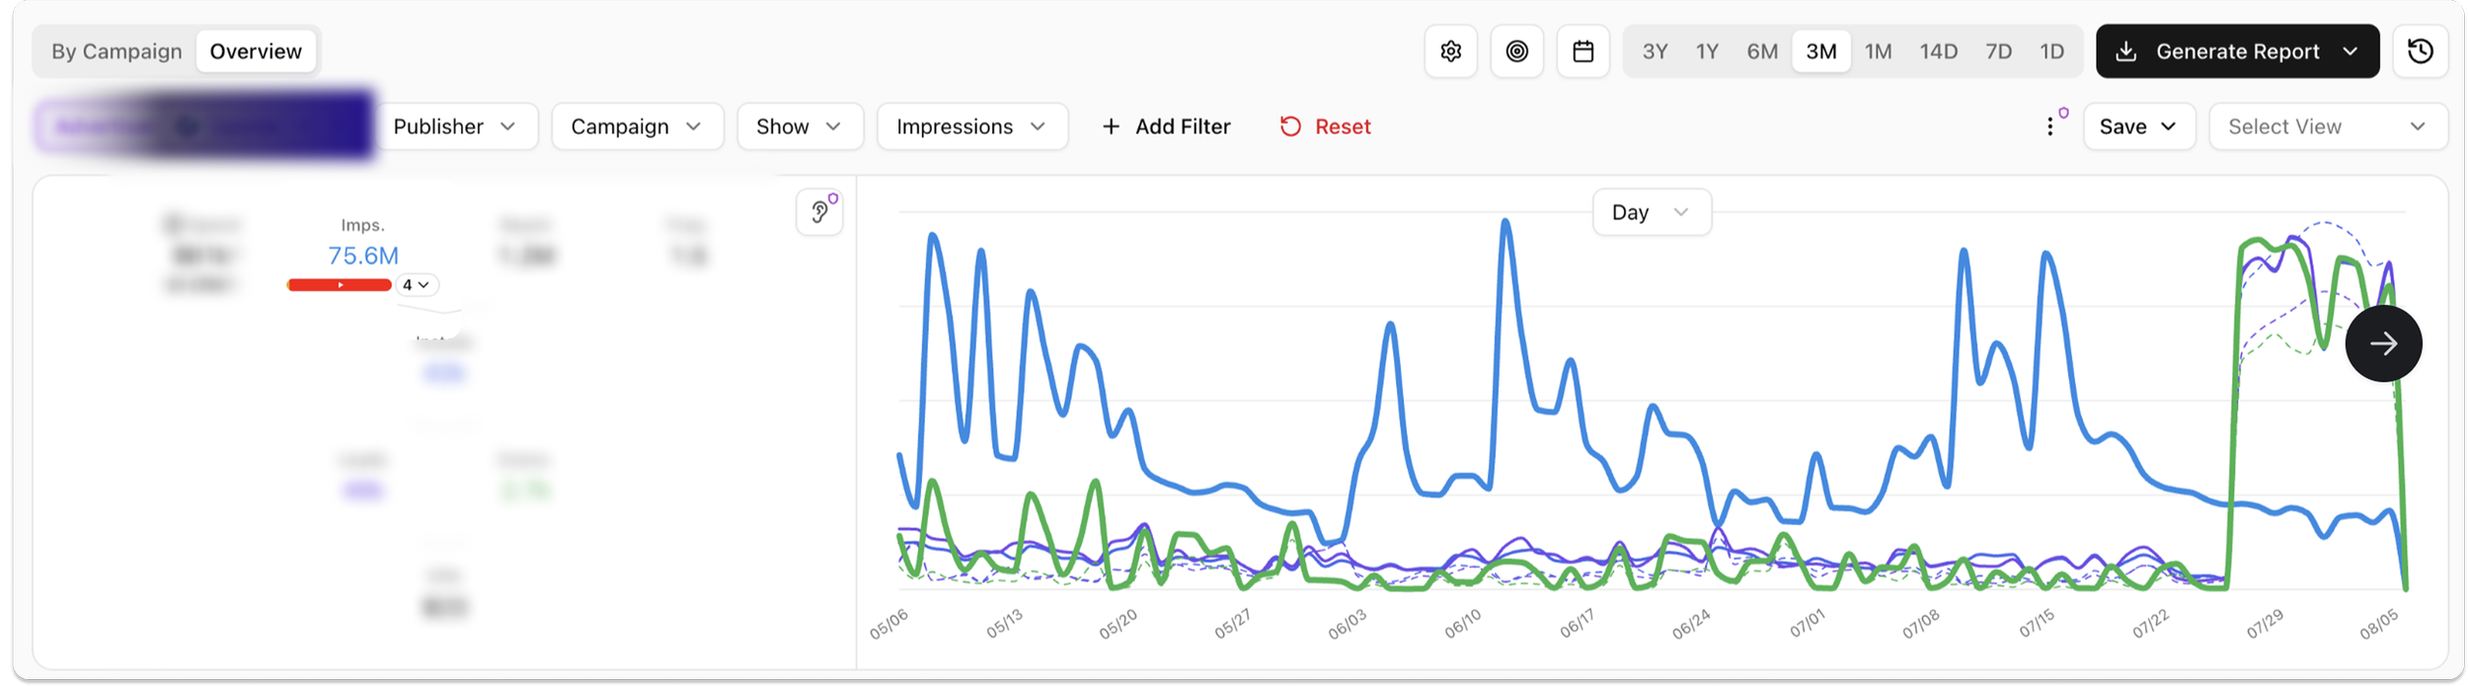Click the history clock icon

click(x=2420, y=51)
